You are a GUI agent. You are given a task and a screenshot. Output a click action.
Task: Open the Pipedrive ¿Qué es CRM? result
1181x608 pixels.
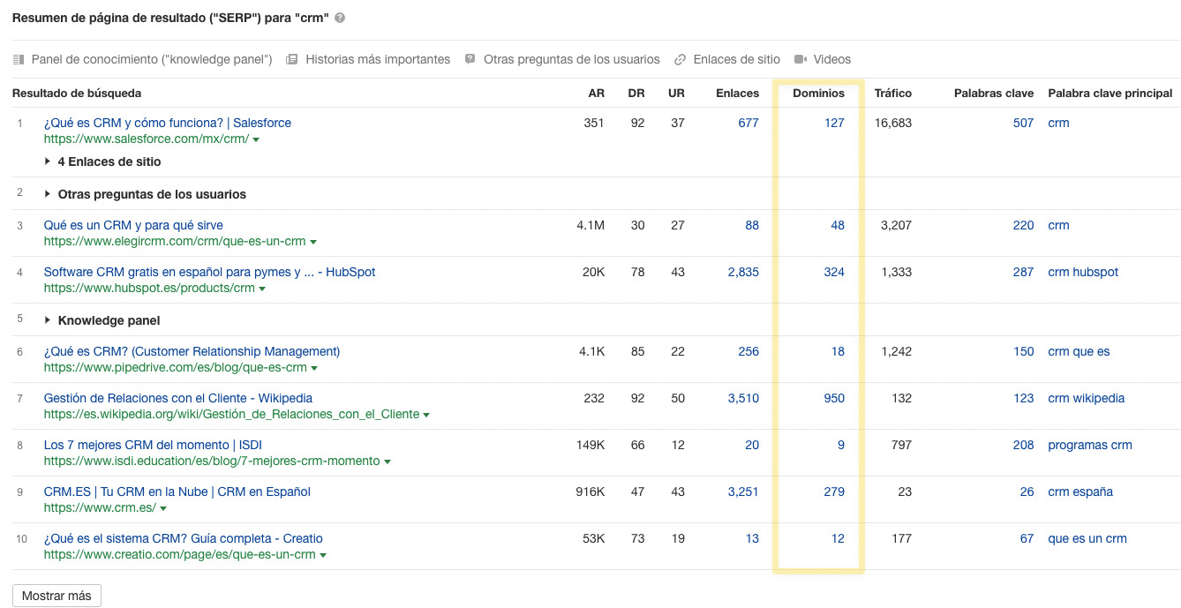192,351
